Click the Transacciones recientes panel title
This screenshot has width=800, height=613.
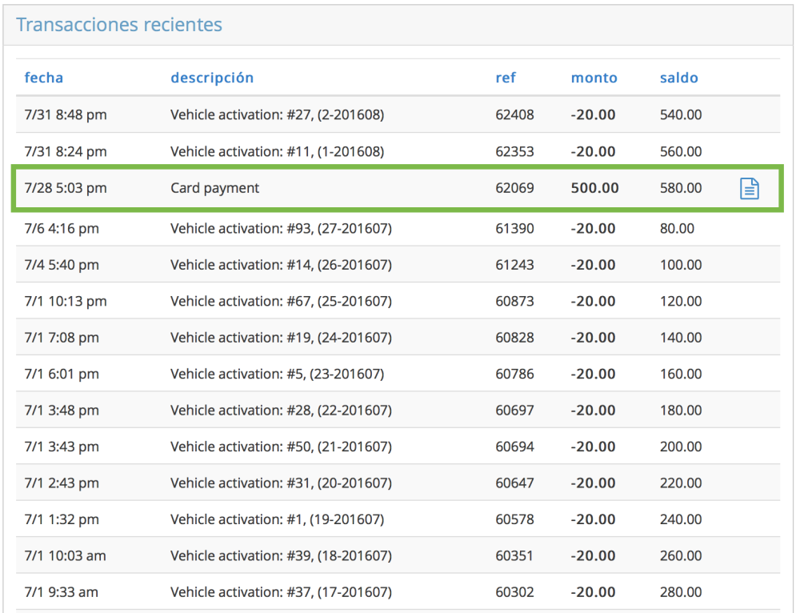[119, 25]
